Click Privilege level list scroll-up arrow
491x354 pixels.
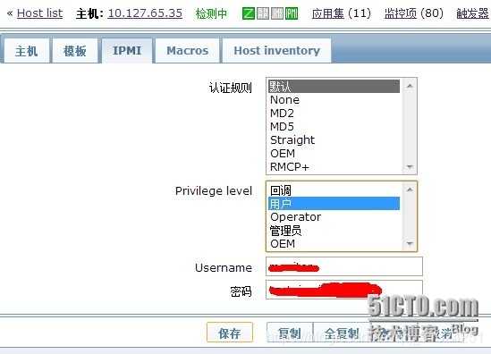click(x=410, y=190)
